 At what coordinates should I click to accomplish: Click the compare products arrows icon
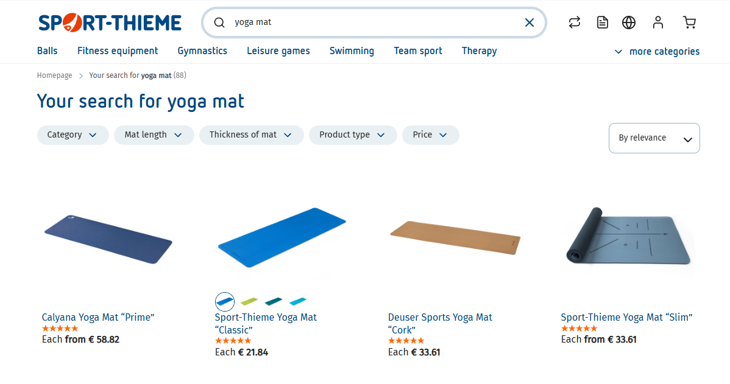(x=574, y=23)
